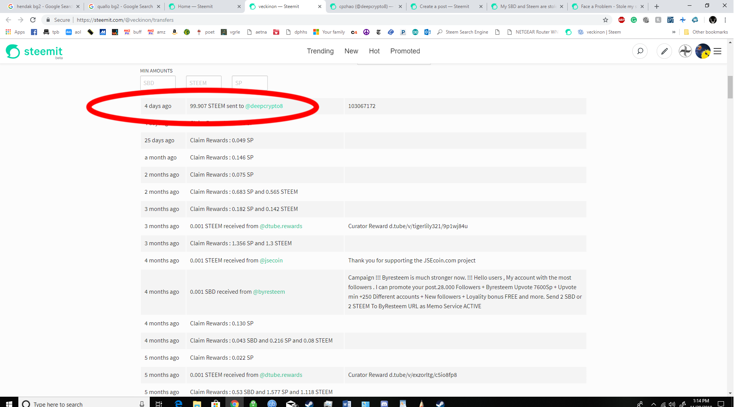Open the Outlook bookmark icon
This screenshot has height=407, width=740.
pyautogui.click(x=427, y=32)
